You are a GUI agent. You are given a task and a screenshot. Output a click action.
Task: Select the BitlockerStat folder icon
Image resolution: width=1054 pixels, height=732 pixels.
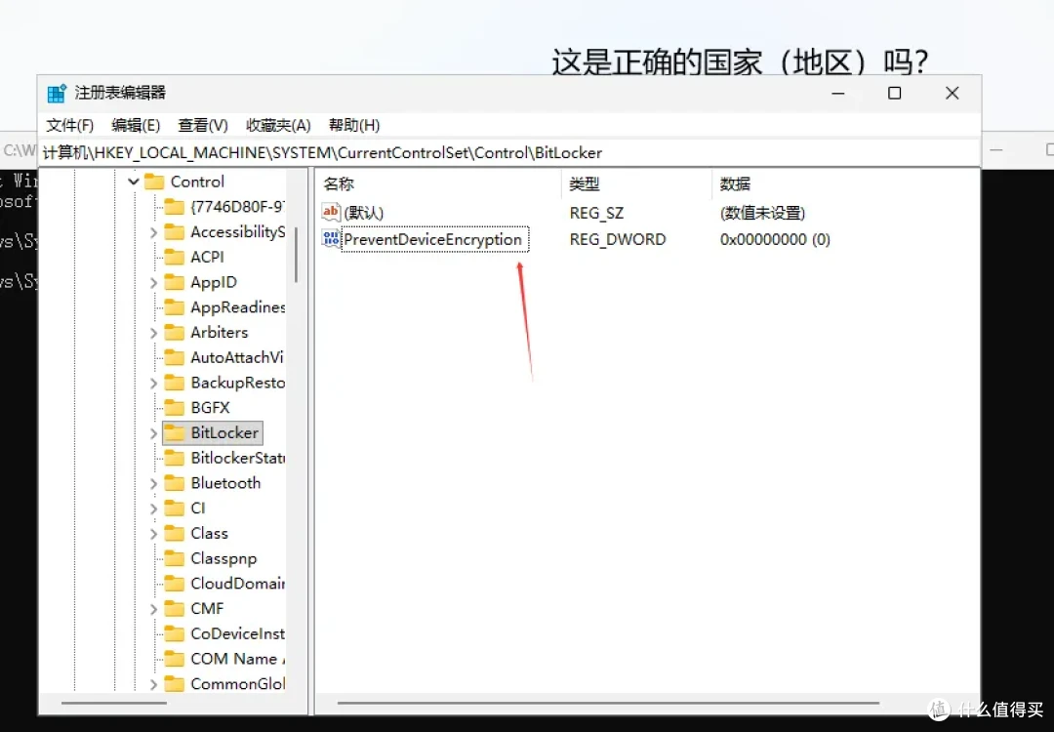(x=174, y=458)
